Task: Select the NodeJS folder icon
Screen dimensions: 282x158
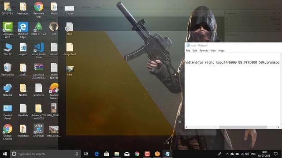Action: [23, 90]
